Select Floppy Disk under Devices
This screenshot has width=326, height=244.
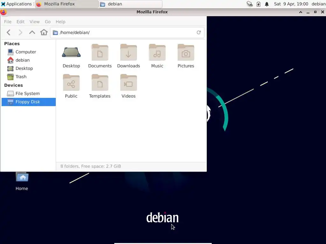pyautogui.click(x=29, y=102)
